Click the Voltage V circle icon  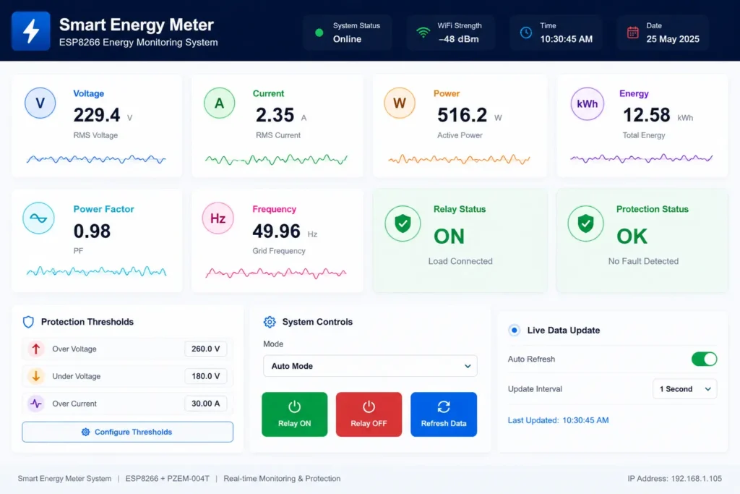coord(40,103)
